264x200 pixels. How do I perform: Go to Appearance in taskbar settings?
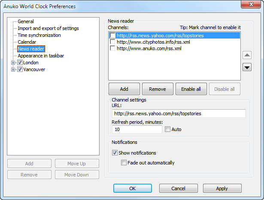41,56
